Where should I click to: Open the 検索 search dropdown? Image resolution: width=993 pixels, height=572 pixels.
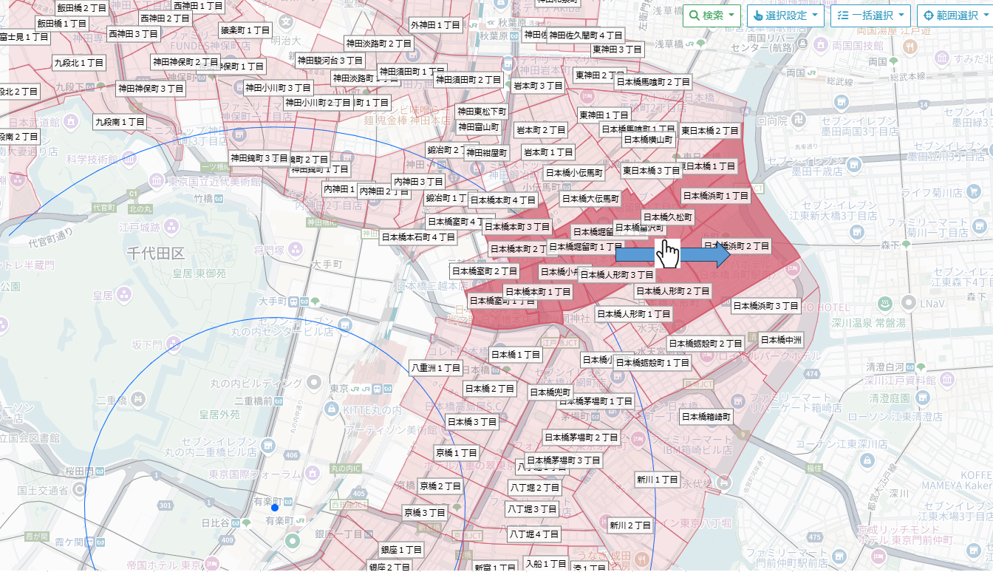[x=712, y=16]
